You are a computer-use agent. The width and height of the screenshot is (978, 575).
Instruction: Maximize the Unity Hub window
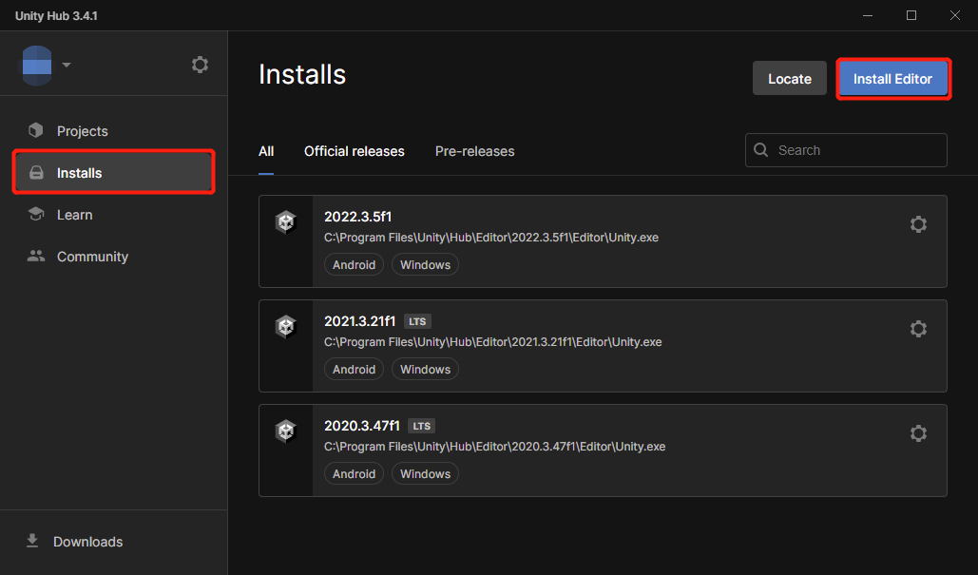tap(911, 15)
